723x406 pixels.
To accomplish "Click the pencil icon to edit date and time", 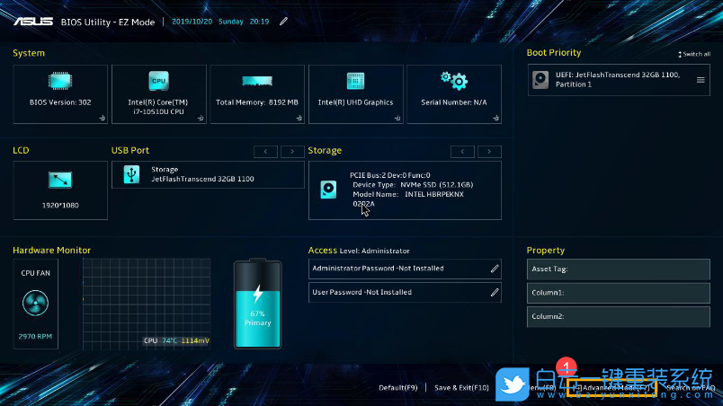I will [x=284, y=21].
